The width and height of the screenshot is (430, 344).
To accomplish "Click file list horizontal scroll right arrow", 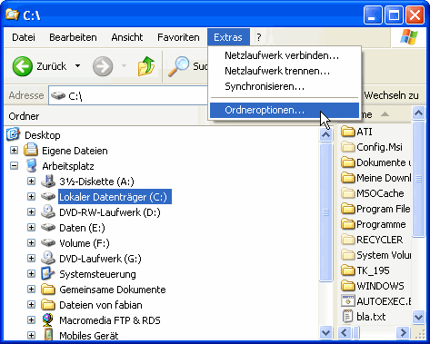I will (403, 332).
